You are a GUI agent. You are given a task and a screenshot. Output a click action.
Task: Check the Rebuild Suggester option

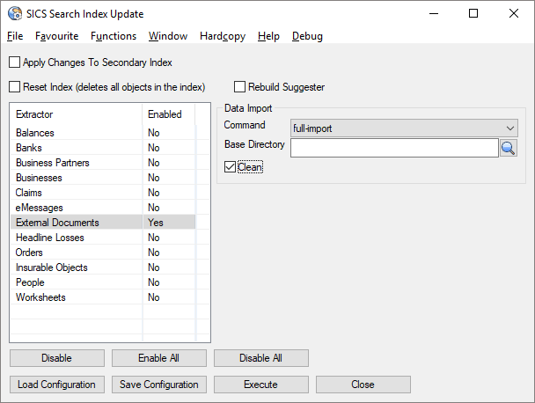(239, 87)
